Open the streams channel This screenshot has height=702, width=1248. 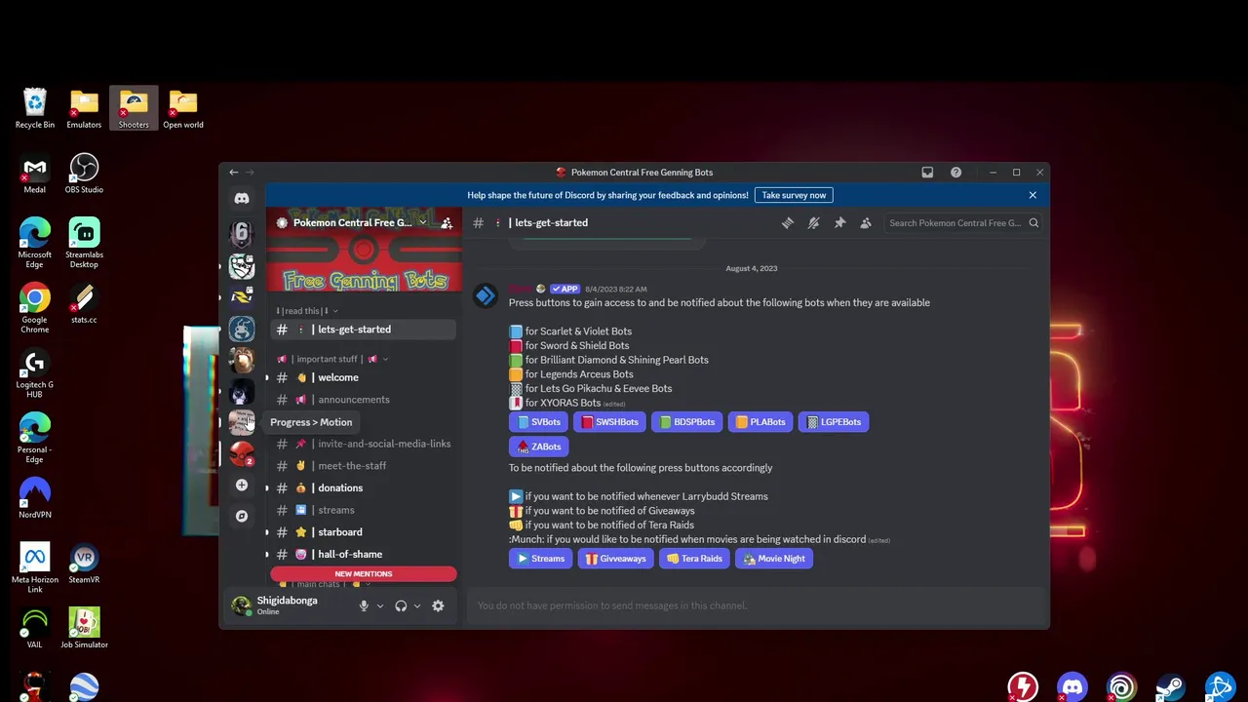click(x=362, y=510)
